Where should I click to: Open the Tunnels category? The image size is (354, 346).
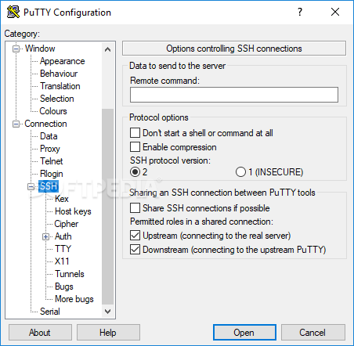[x=70, y=274]
